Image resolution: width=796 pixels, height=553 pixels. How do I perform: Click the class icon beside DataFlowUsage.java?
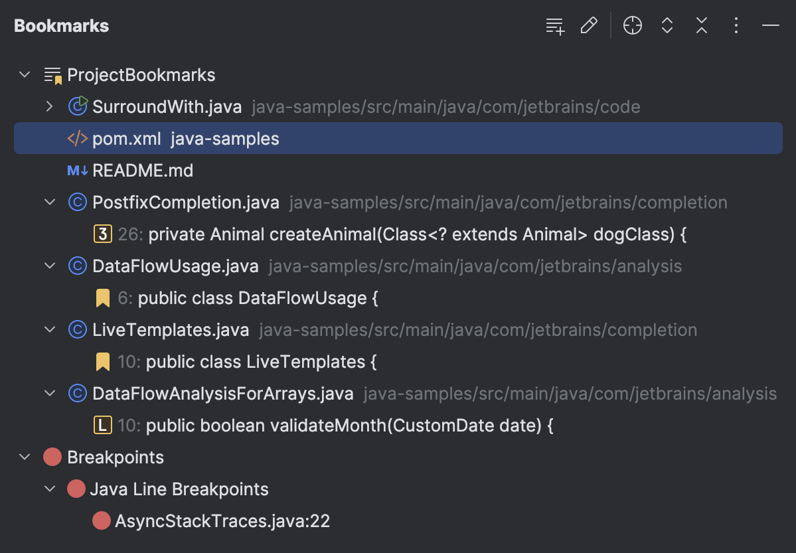[x=77, y=266]
